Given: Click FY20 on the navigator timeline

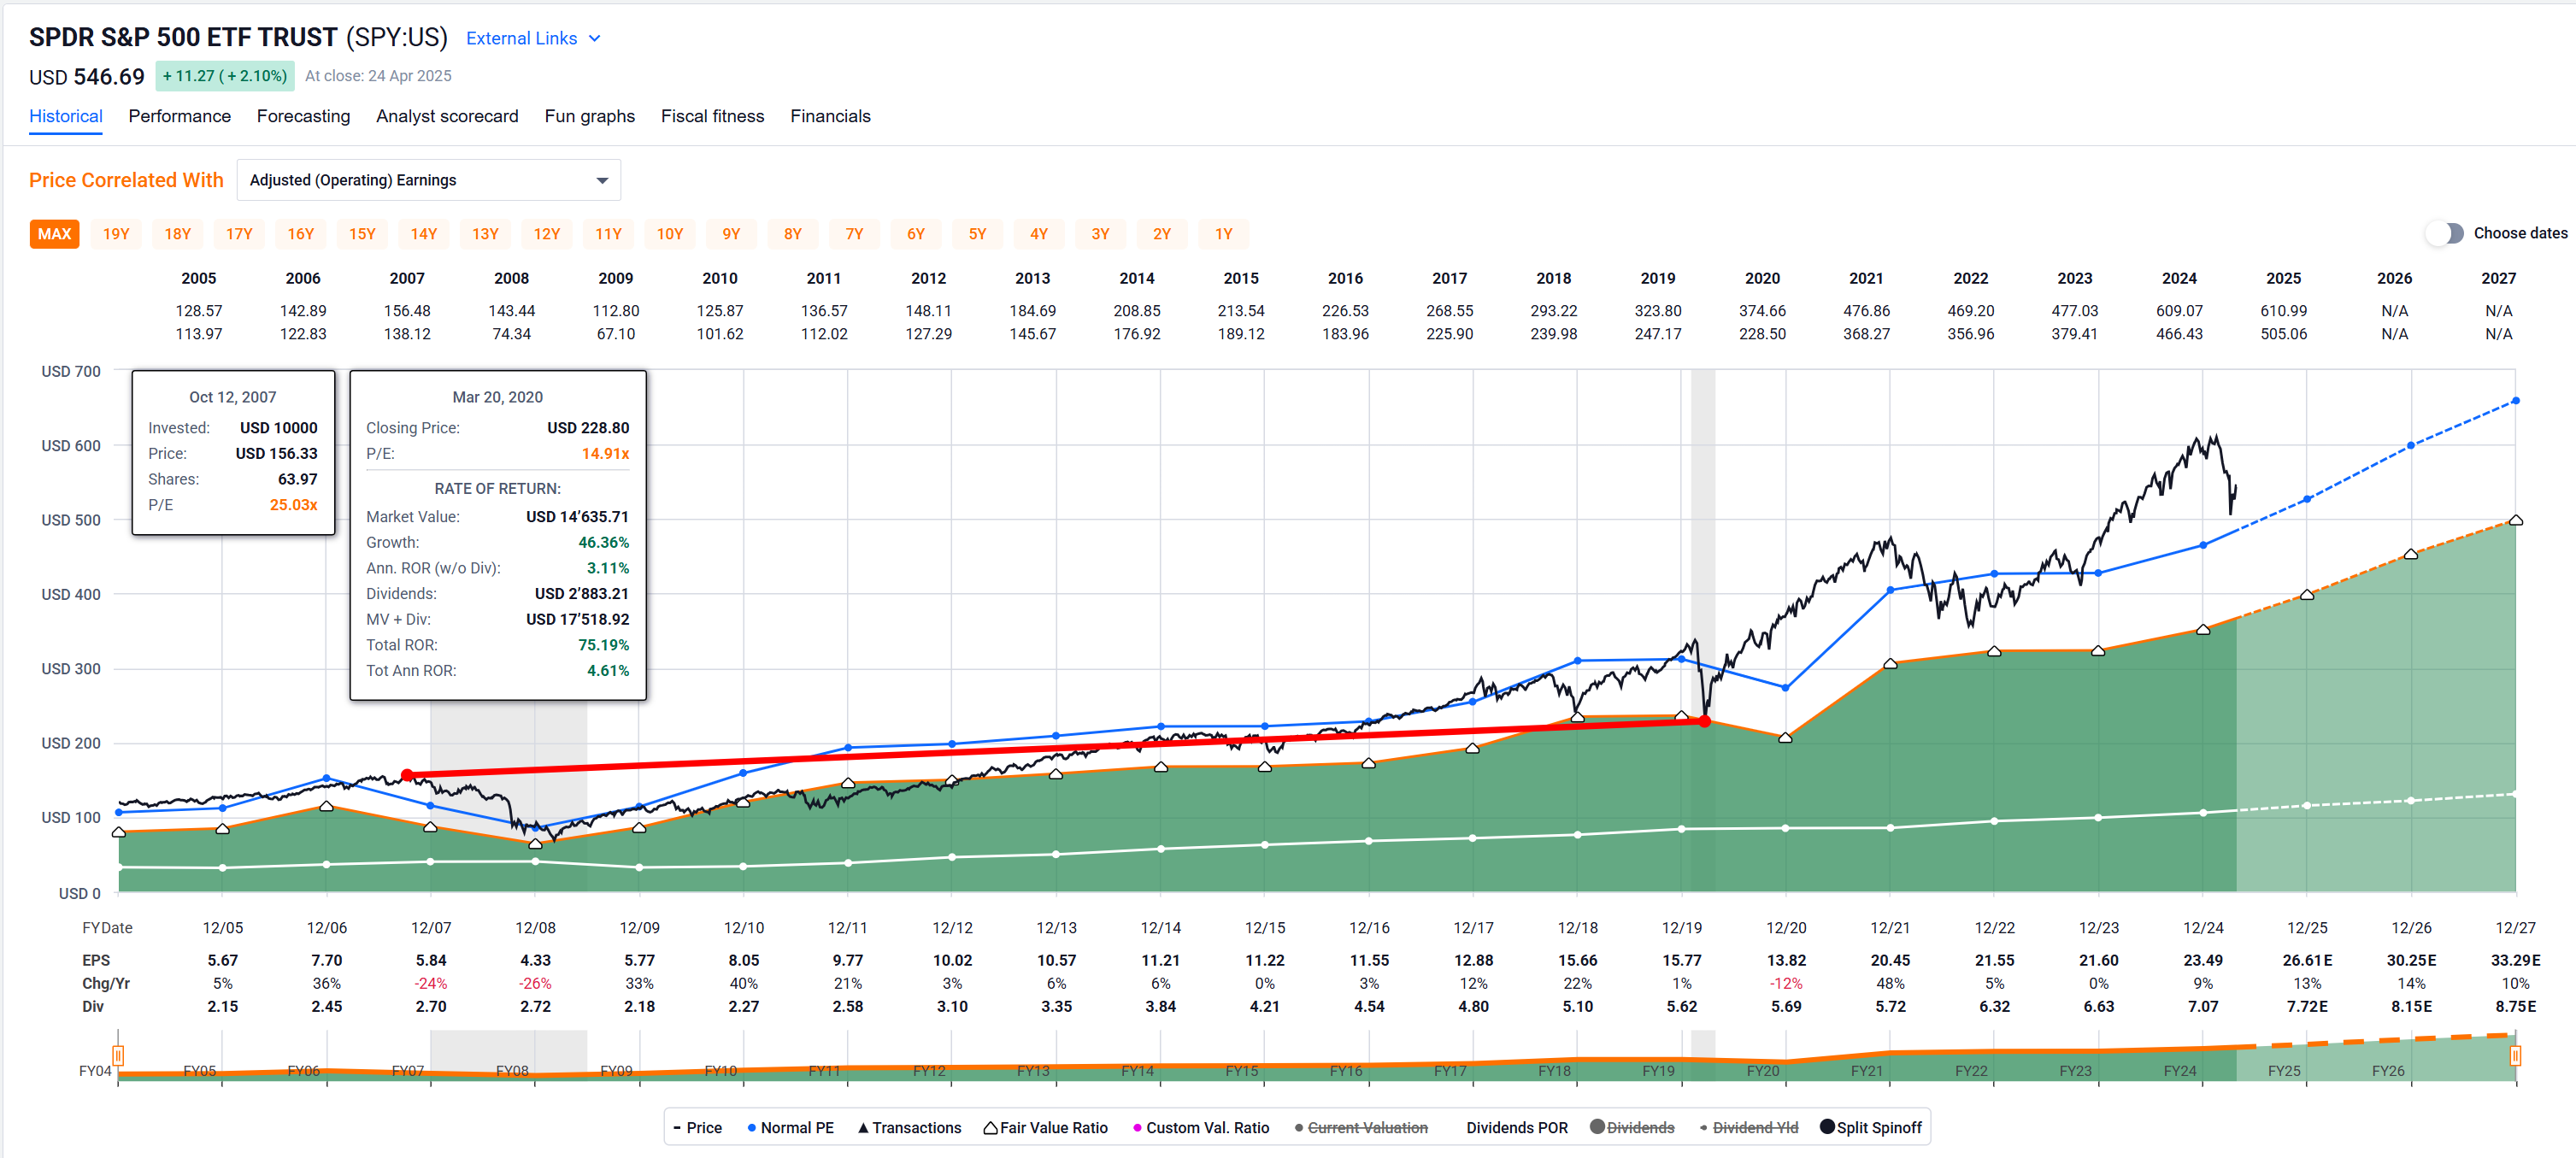Looking at the screenshot, I should (x=1762, y=1071).
